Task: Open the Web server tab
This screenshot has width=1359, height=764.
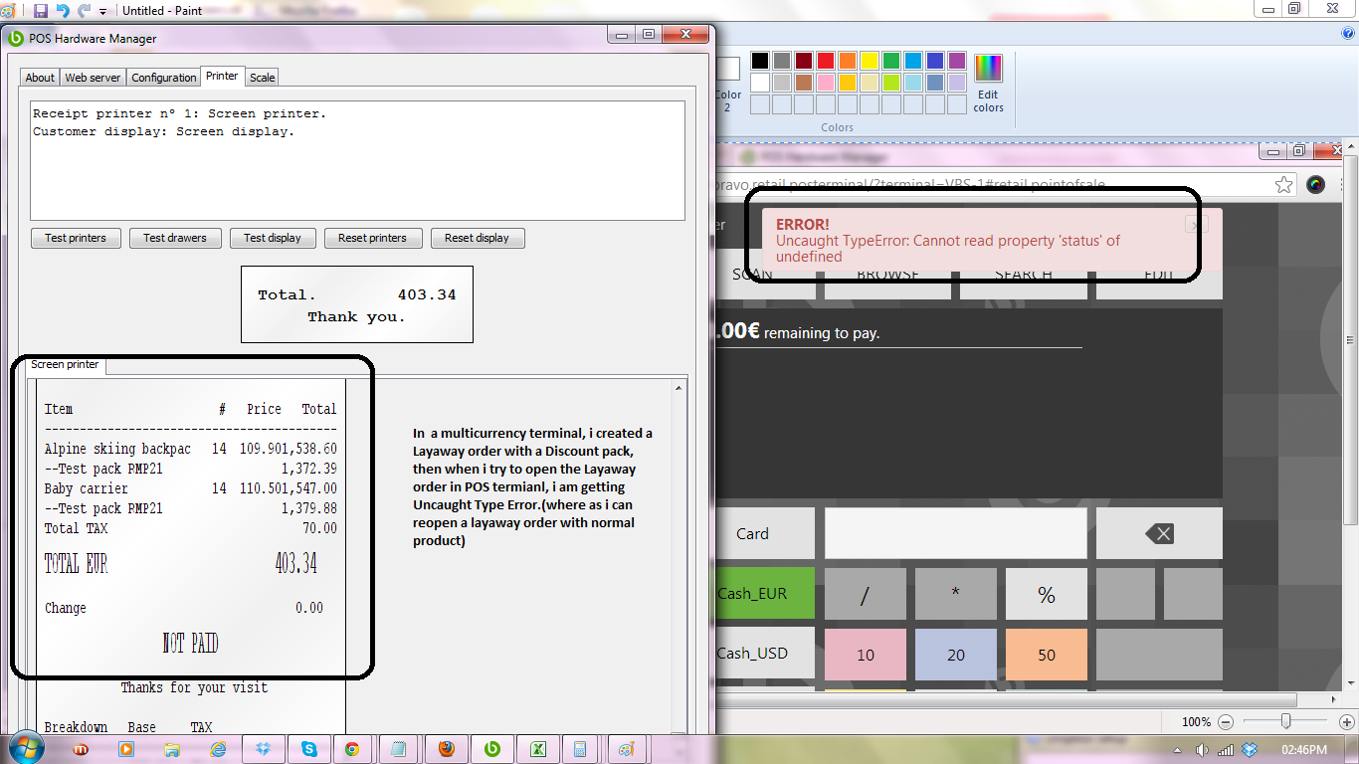Action: (x=93, y=78)
